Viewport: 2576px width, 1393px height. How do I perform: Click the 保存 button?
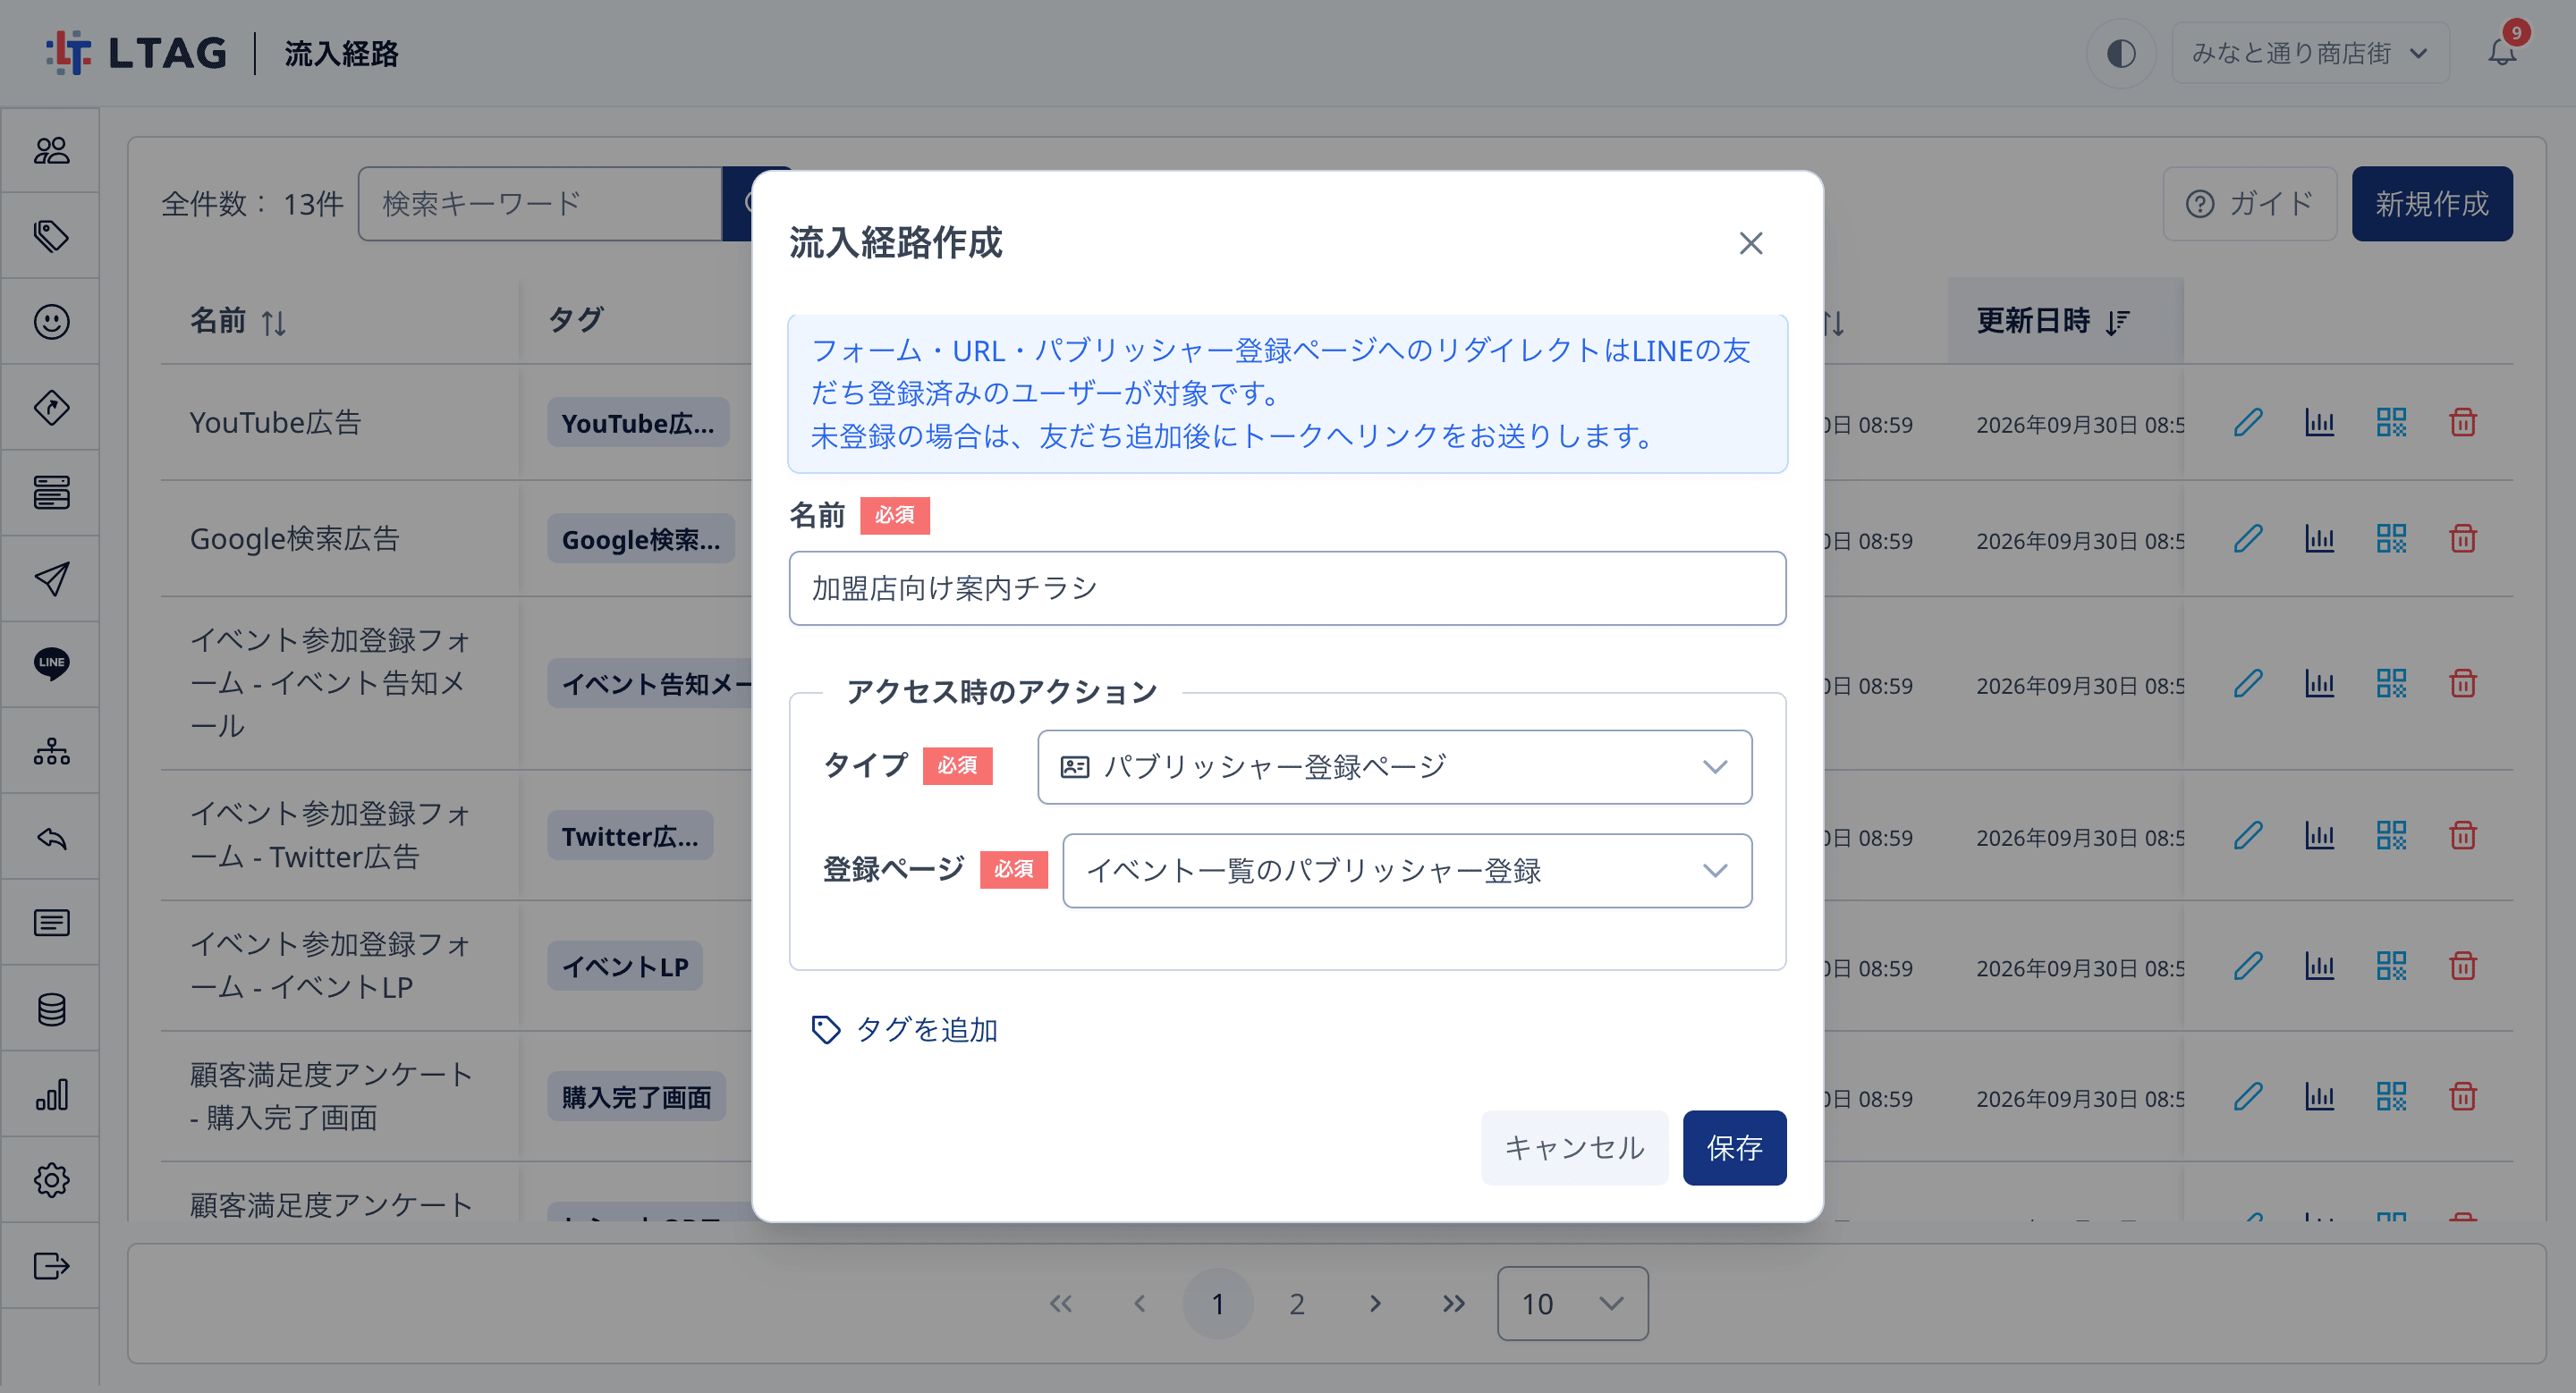pyautogui.click(x=1734, y=1147)
